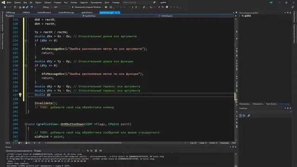Screen dimensions: 297x167
Task: Click the open file toolbar icon
Action: coord(20,7)
